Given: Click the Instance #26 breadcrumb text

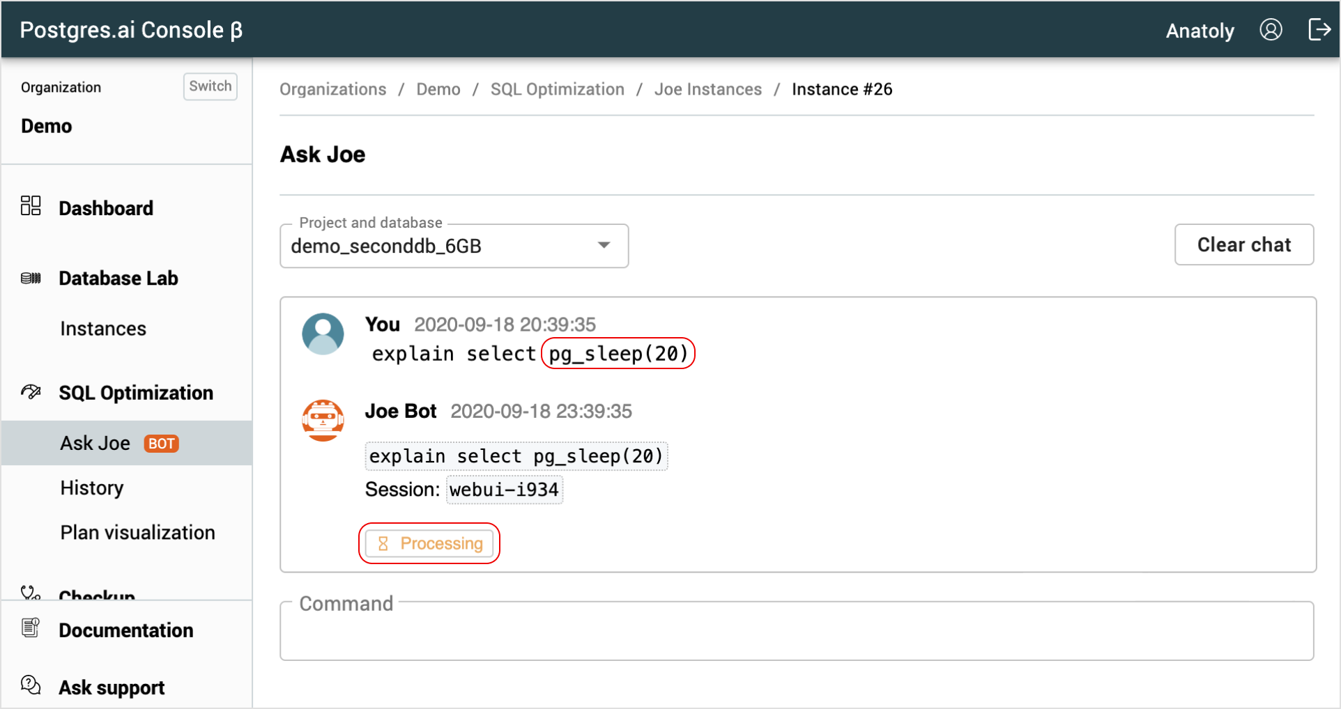Looking at the screenshot, I should coord(842,89).
